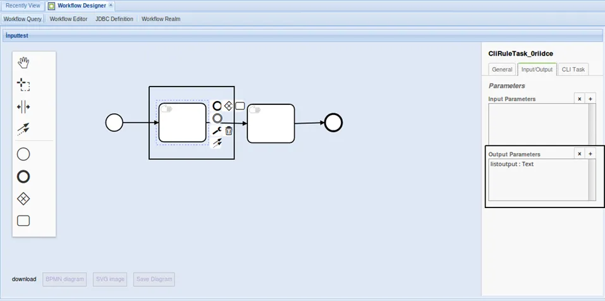Open Workflow Query menu

pos(22,19)
